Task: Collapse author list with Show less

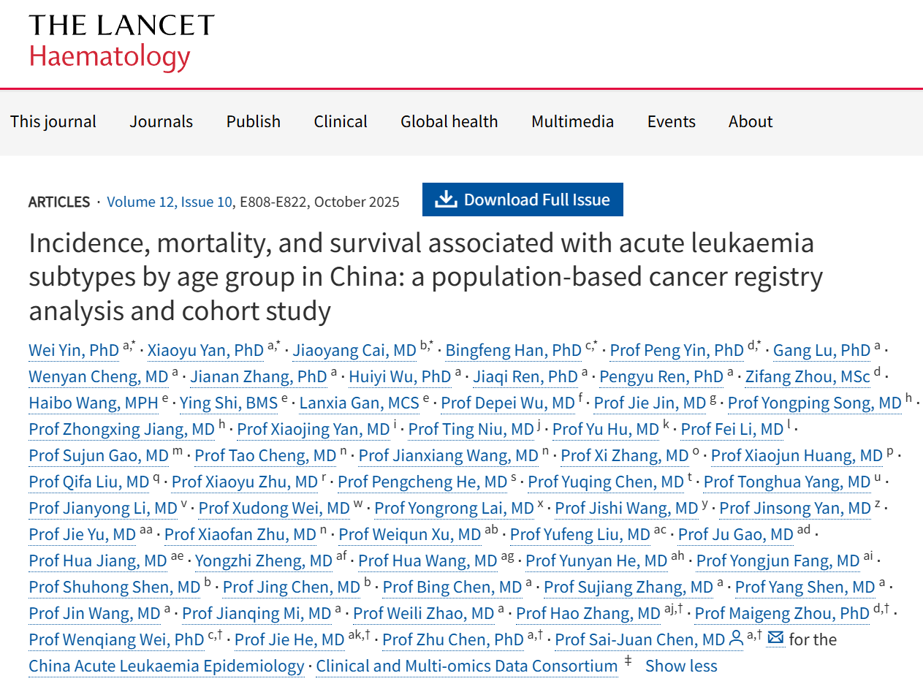Action: coord(681,666)
